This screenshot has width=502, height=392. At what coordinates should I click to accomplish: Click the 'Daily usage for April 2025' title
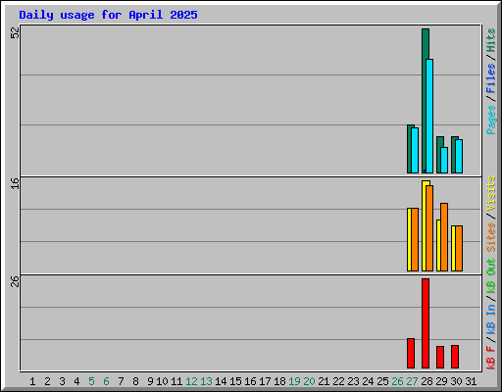pos(108,15)
